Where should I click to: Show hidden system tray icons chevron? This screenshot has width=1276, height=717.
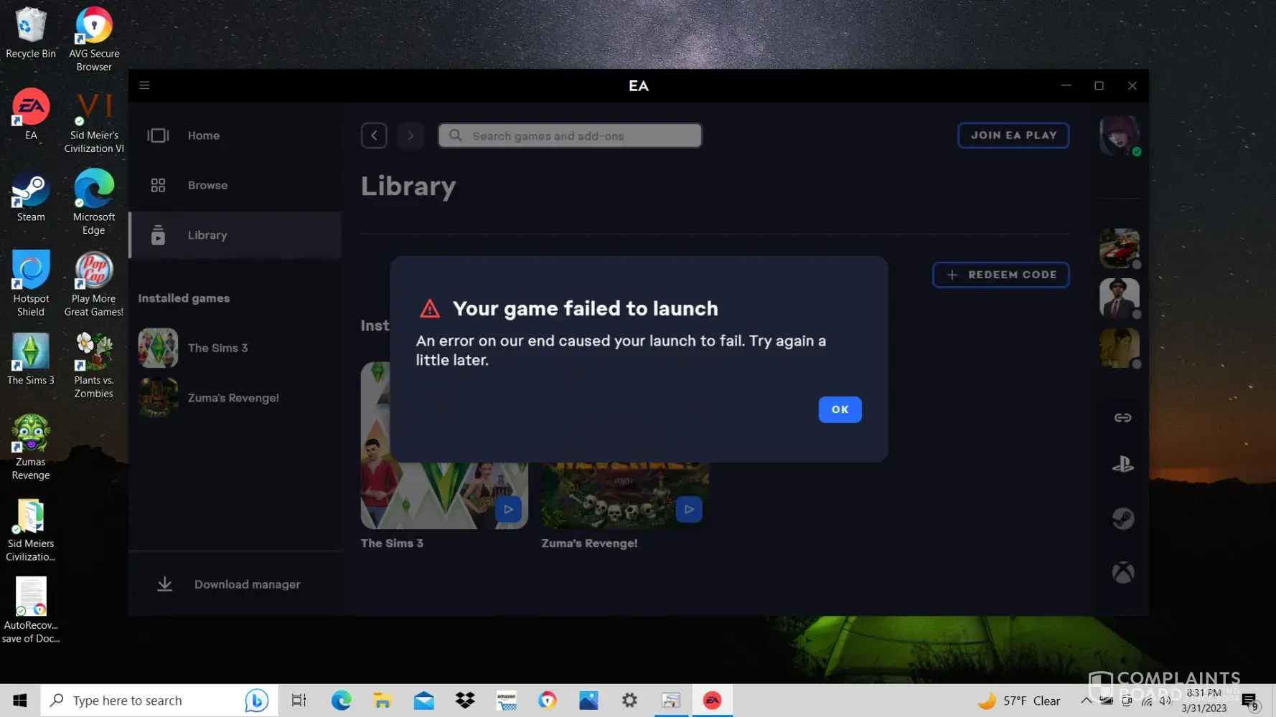click(1085, 701)
